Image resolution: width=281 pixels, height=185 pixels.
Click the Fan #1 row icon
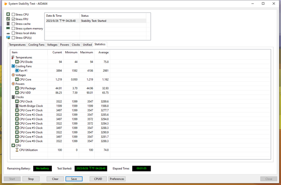point(17,70)
